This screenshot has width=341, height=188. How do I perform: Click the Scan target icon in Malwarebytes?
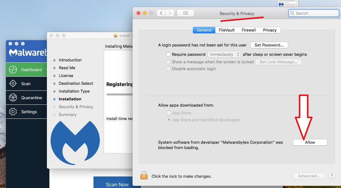pyautogui.click(x=13, y=84)
